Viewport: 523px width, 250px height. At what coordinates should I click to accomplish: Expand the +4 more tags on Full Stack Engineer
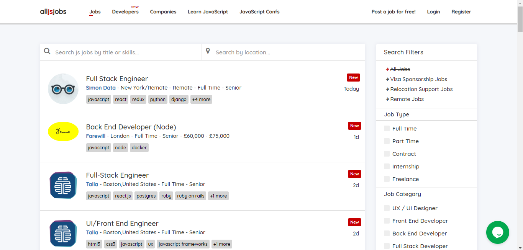[201, 99]
